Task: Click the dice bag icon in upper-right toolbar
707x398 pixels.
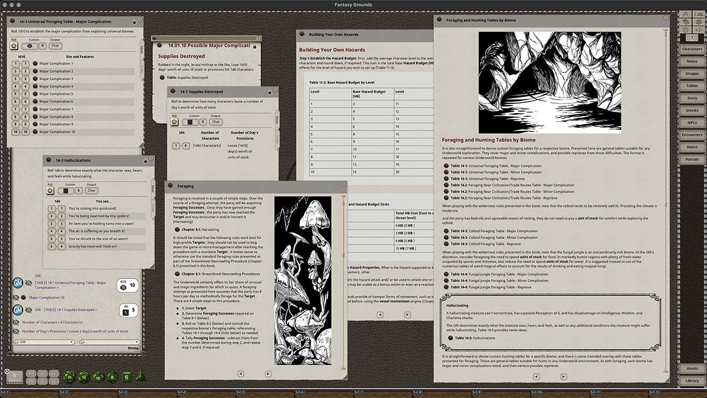Action: (x=698, y=22)
